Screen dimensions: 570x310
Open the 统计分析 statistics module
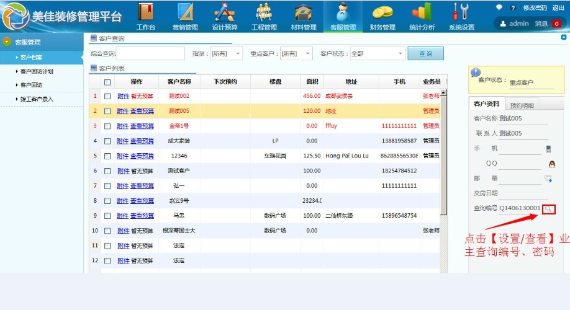click(422, 17)
